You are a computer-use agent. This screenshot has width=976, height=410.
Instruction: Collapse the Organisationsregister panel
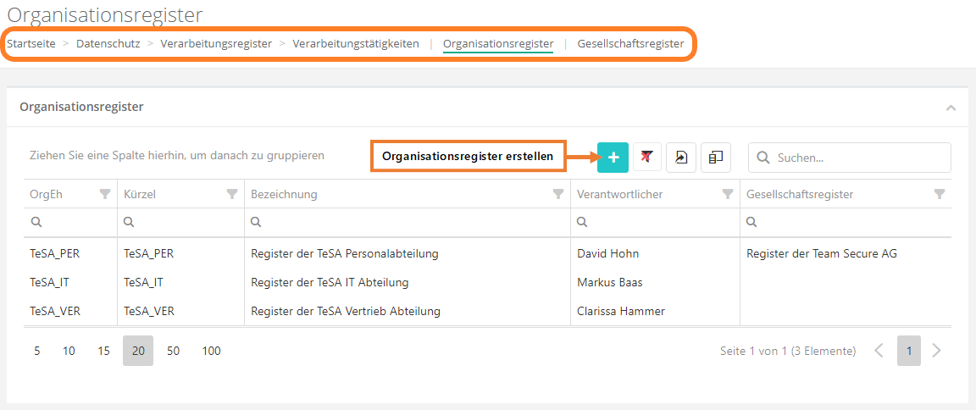tap(951, 108)
